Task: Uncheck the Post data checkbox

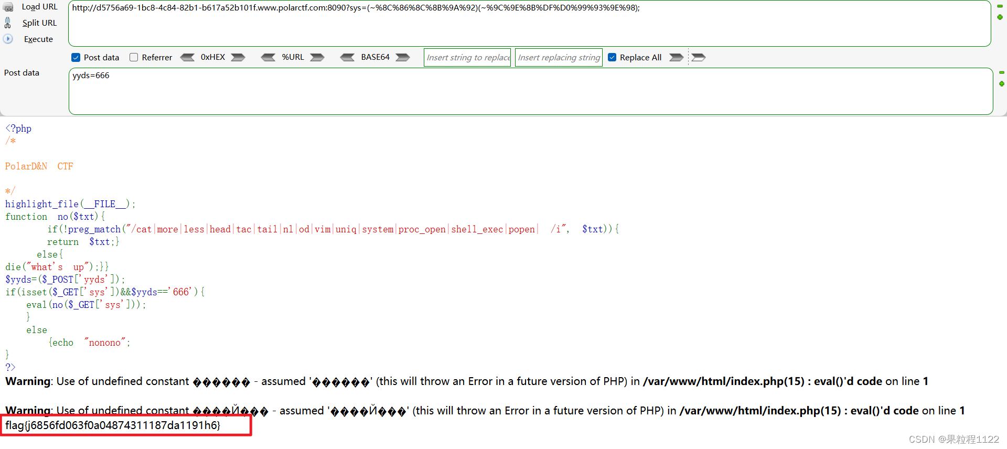Action: [76, 57]
